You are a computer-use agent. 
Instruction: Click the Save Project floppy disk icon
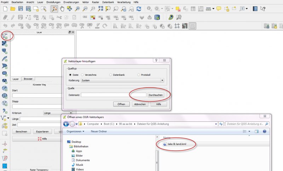(21, 8)
